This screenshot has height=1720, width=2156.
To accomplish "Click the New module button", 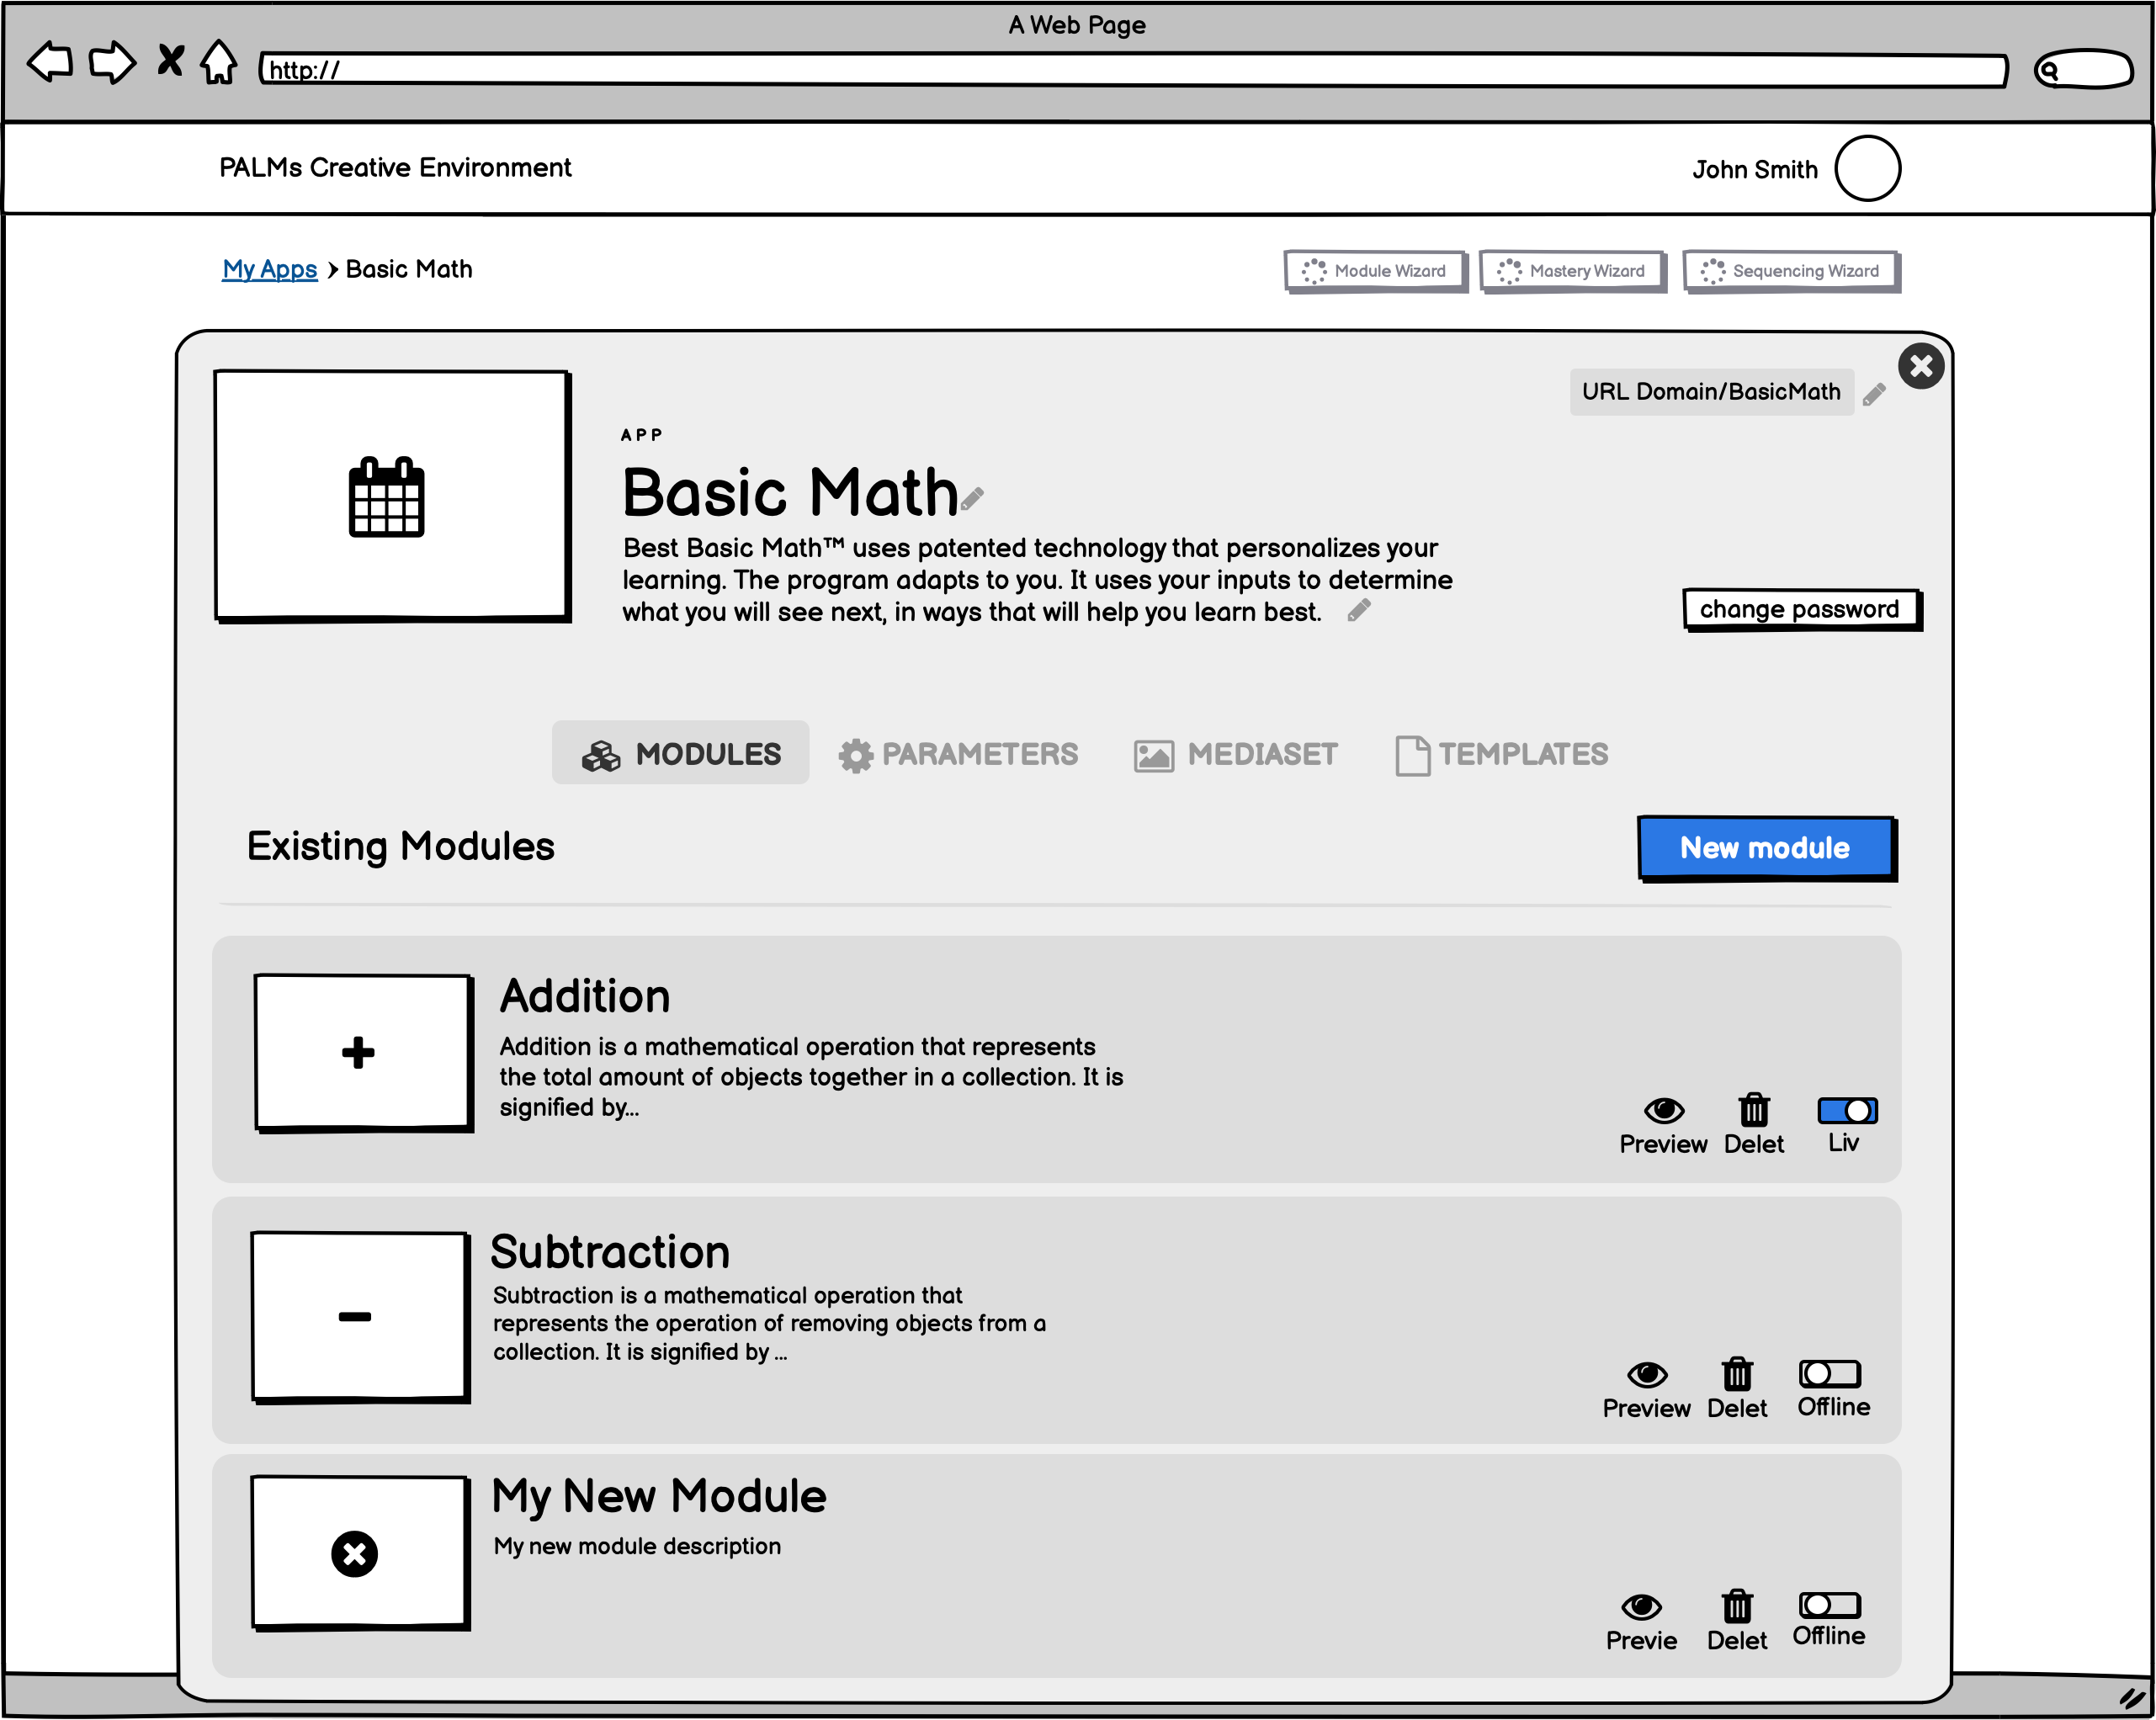I will pos(1765,848).
